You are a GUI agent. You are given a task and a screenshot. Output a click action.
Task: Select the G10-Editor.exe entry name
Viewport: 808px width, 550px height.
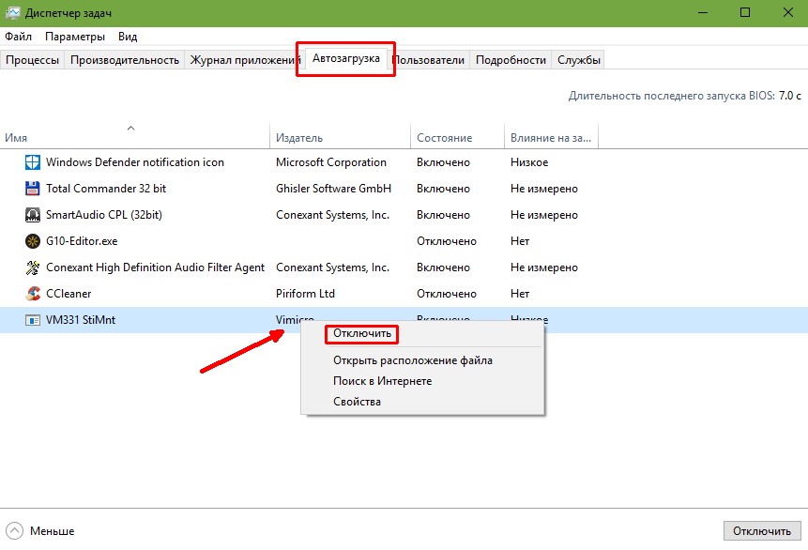(x=82, y=241)
